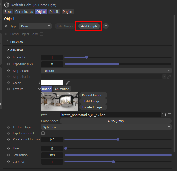
Task: Open the Texture Type Spherical dropdown
Action: point(106,127)
